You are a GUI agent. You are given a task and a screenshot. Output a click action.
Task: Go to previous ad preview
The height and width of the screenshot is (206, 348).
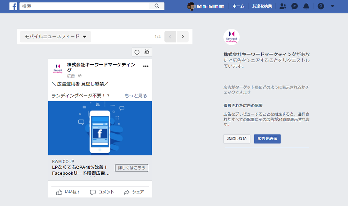pyautogui.click(x=170, y=36)
